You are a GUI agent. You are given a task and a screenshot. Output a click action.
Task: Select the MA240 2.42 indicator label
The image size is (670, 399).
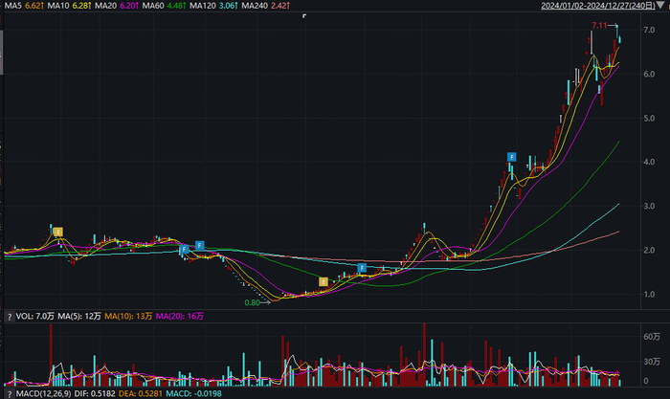pyautogui.click(x=265, y=6)
